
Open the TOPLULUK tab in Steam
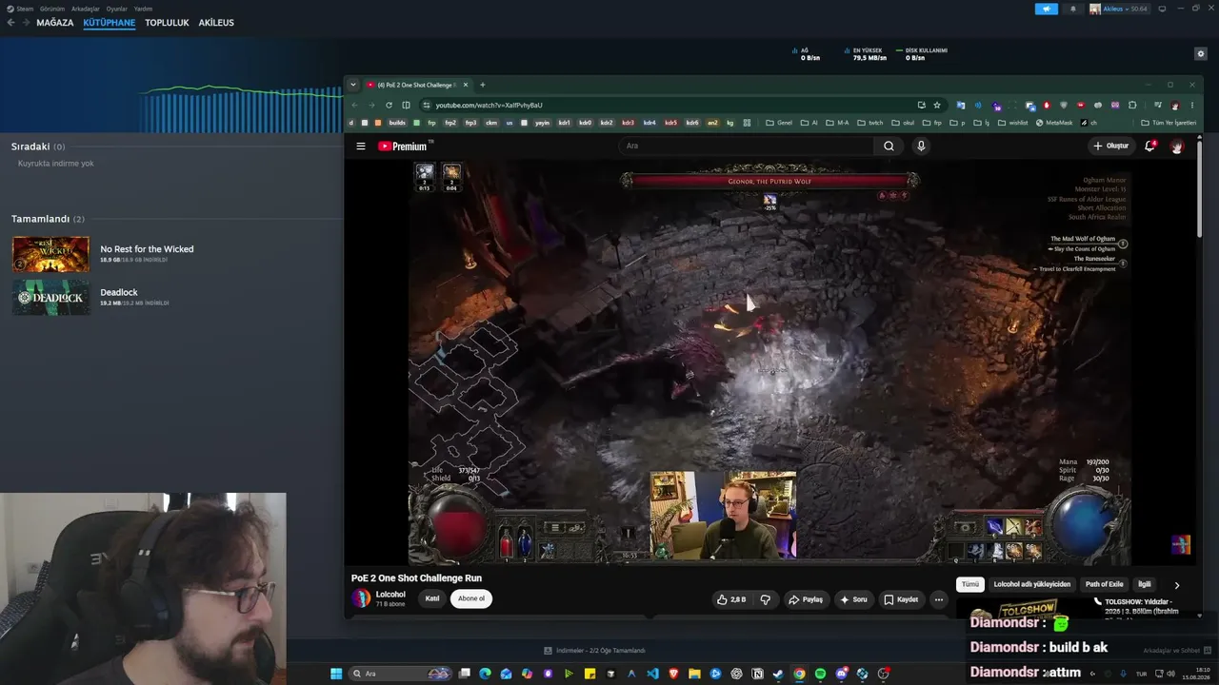(x=167, y=23)
